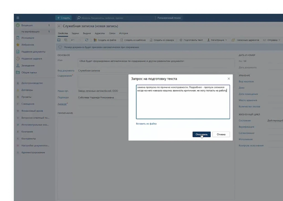This screenshot has height=201, width=283.
Task: Open Входящие in the sidebar
Action: [27, 25]
